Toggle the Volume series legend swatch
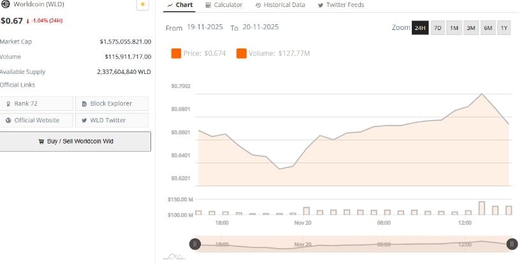The width and height of the screenshot is (526, 264). tap(242, 54)
